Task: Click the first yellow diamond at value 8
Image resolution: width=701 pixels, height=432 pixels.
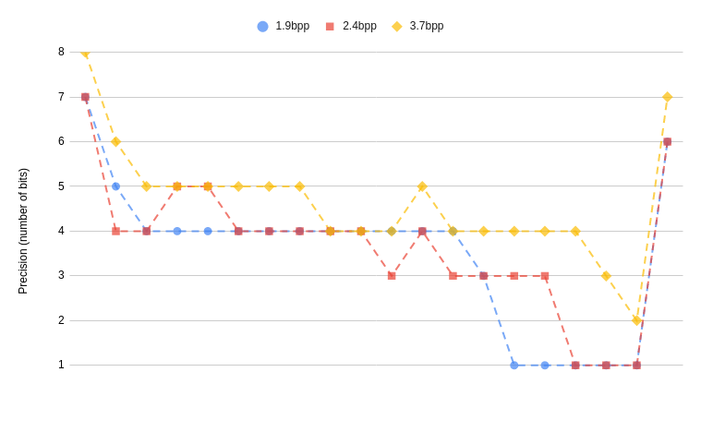Action: pos(85,53)
